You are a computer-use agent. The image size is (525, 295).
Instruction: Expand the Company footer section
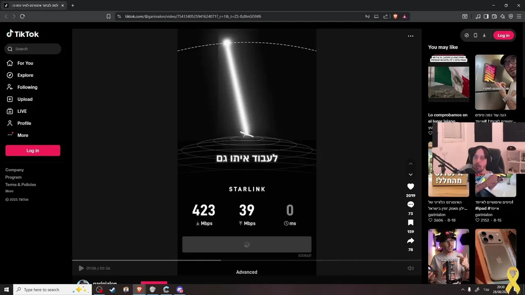click(14, 170)
